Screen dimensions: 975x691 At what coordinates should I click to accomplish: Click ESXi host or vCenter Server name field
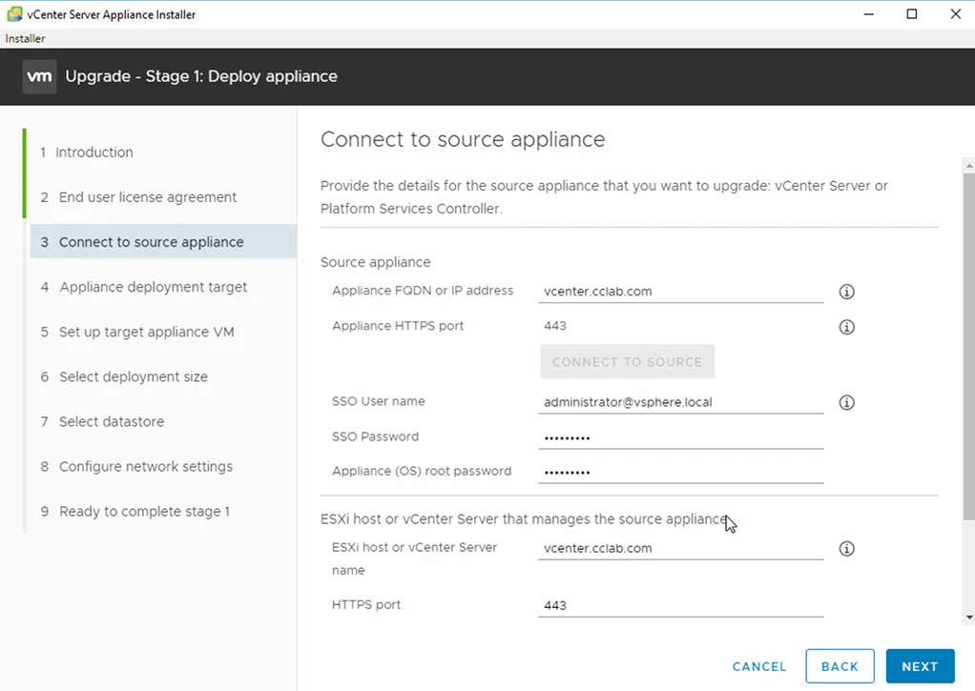pos(681,549)
